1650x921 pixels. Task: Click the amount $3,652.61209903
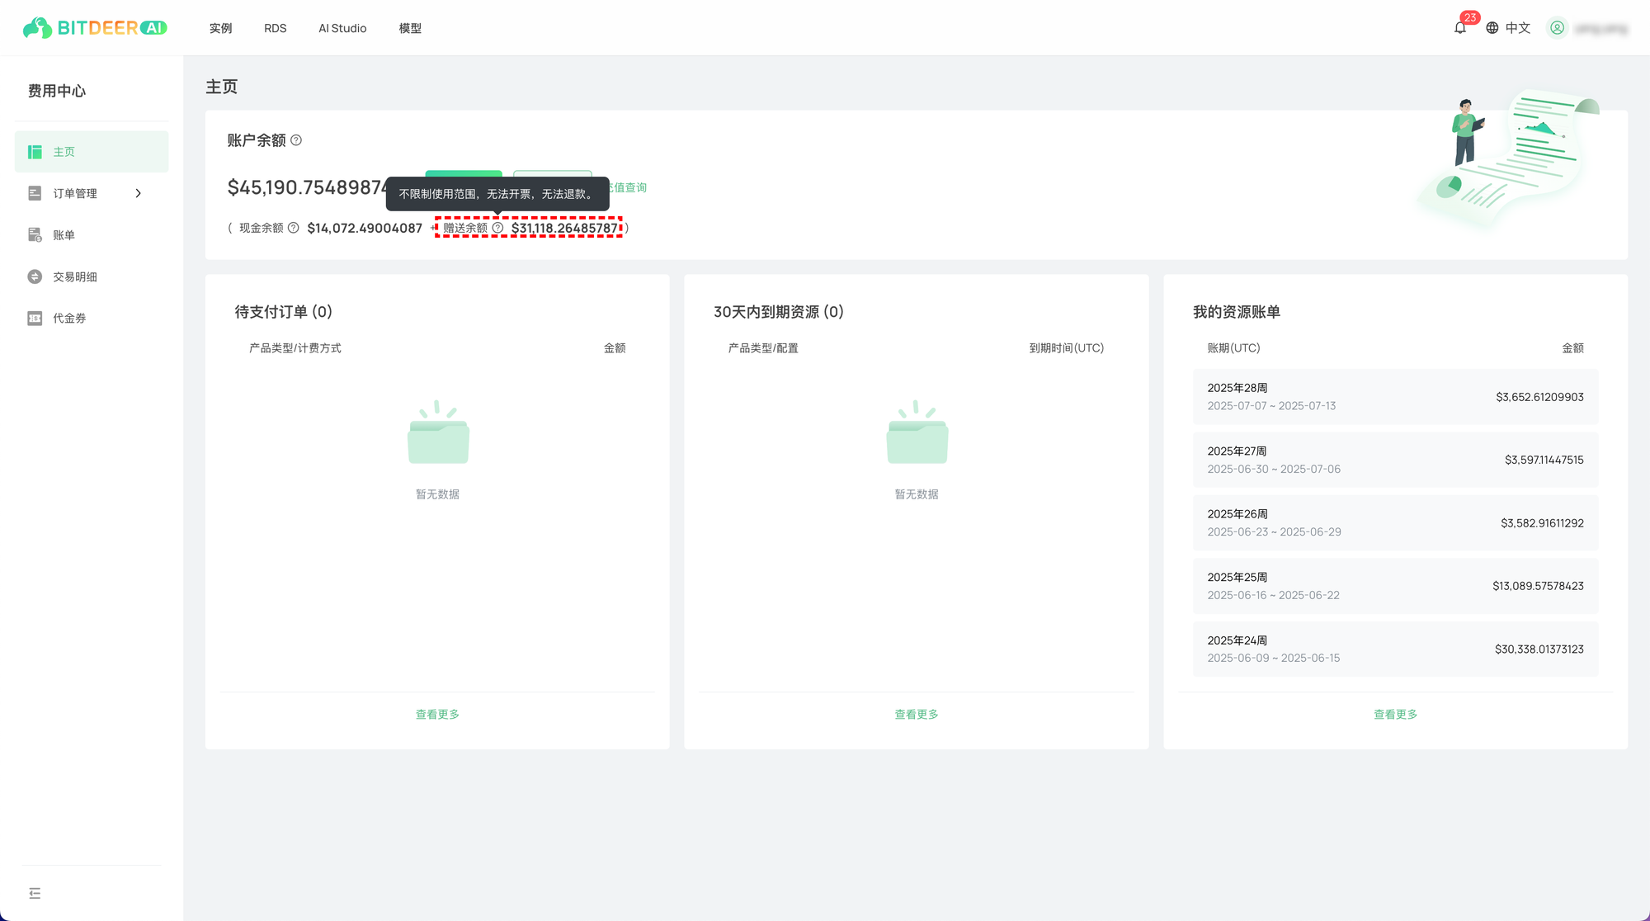[1539, 397]
